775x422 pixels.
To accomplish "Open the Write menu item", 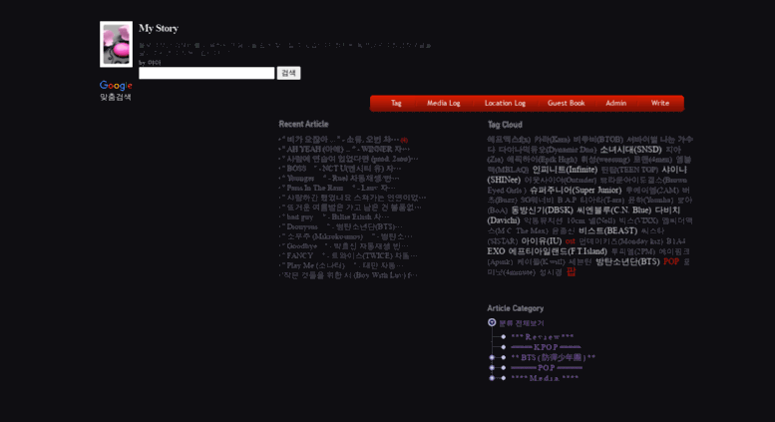I will 660,103.
